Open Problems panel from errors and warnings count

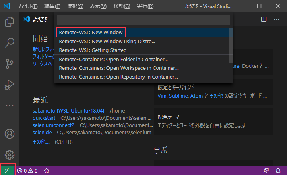(x=27, y=171)
